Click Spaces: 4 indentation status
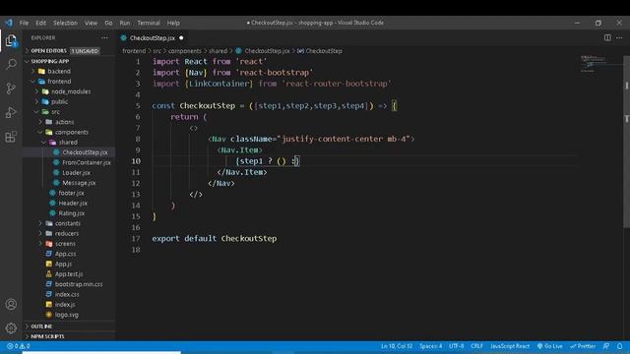The height and width of the screenshot is (354, 630). pos(431,346)
